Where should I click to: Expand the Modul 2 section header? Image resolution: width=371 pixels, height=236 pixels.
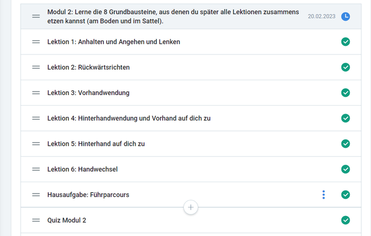pos(191,16)
